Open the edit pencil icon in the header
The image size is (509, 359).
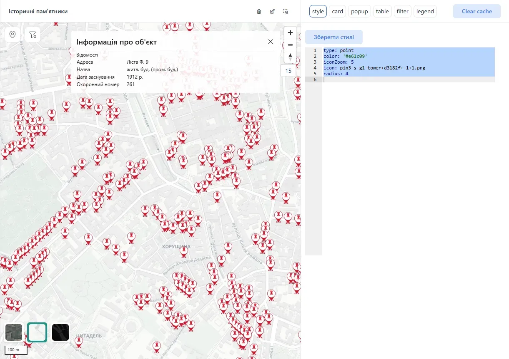[272, 11]
